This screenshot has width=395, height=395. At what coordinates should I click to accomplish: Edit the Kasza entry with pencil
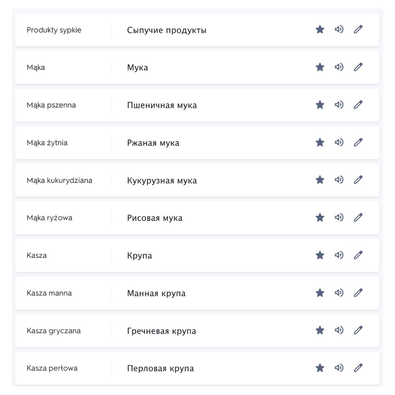358,255
